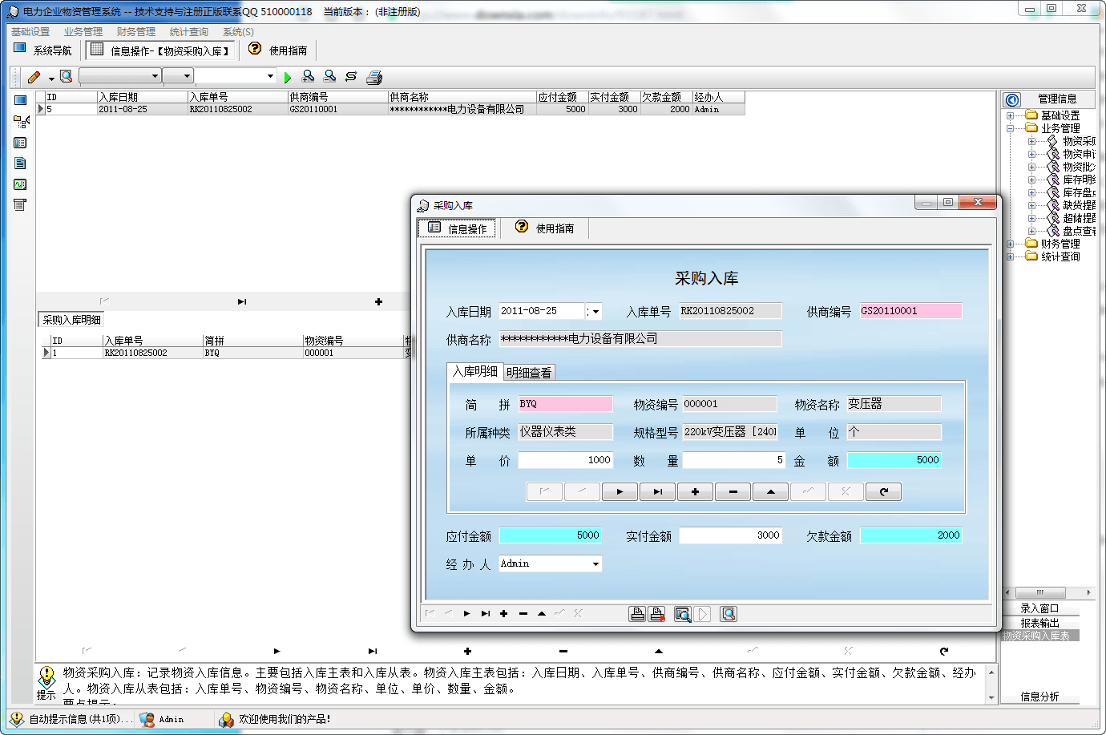The image size is (1106, 735).
Task: Click the printer icon in main toolbar
Action: tap(374, 77)
